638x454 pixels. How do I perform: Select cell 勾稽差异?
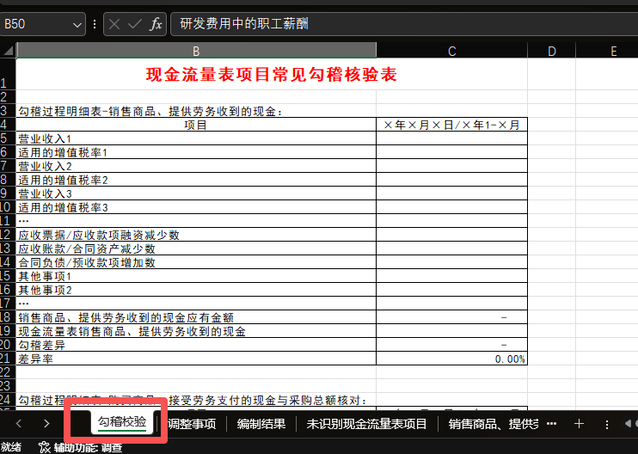196,345
